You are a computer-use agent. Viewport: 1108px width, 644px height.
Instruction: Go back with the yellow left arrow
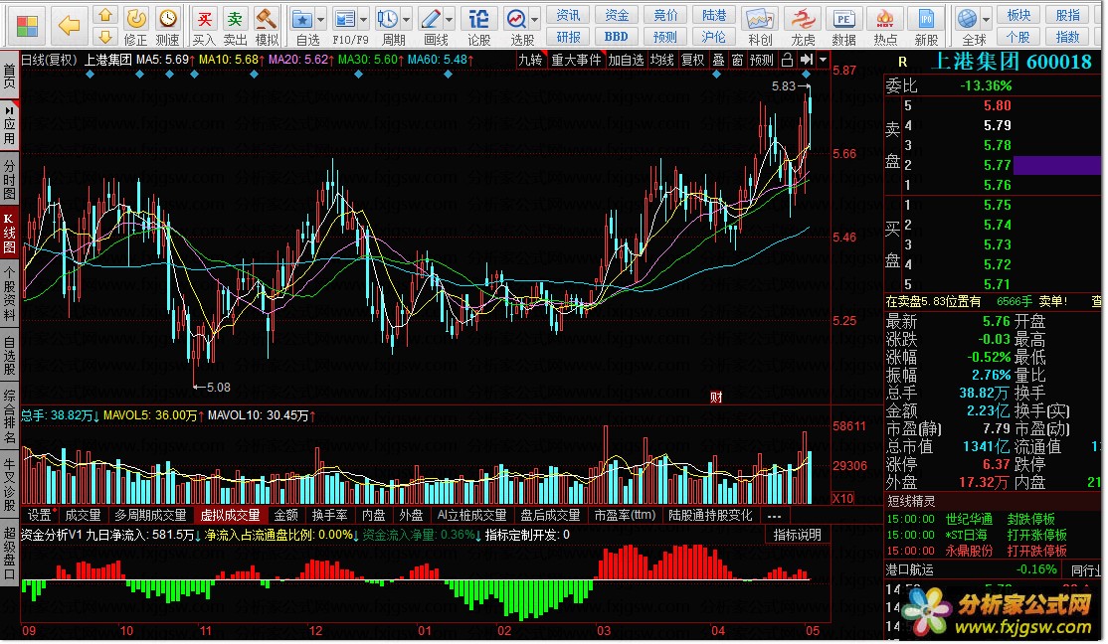tap(69, 26)
